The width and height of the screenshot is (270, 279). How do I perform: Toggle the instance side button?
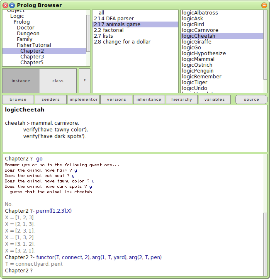click(x=21, y=81)
